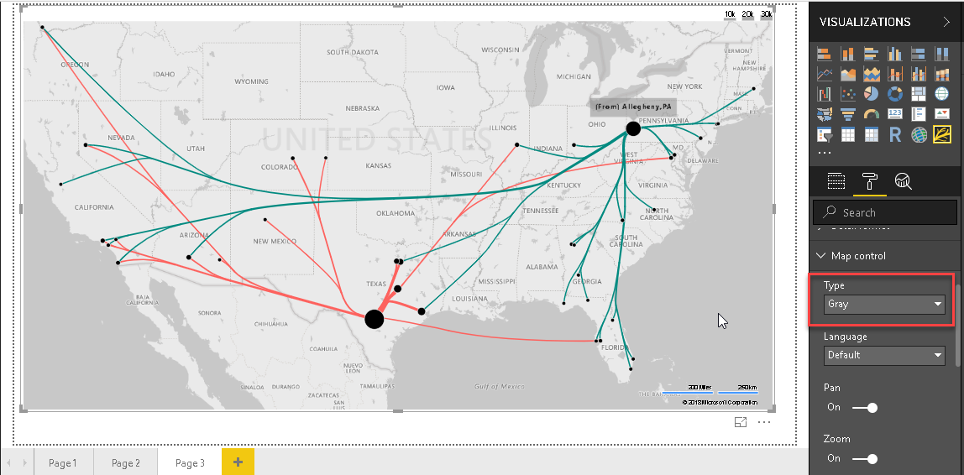Select the gauge visualization icon

click(x=872, y=114)
